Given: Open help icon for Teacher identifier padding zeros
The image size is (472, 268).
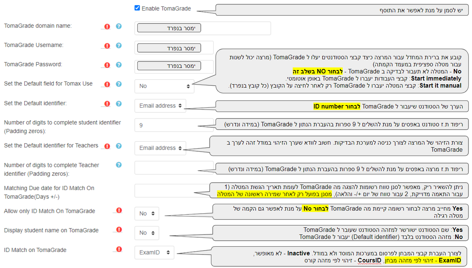Looking at the screenshot, I should coord(119,165).
